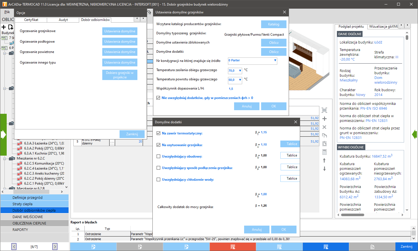
Task: Open the supply temperature 70,0 dropdown
Action: tap(240, 71)
